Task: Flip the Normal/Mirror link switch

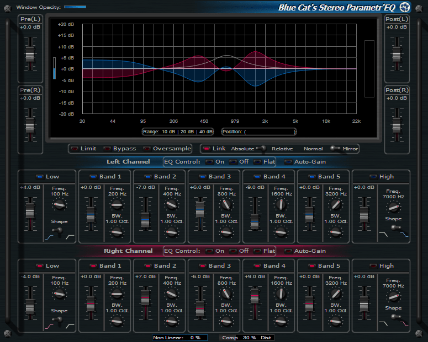Action: tap(335, 148)
